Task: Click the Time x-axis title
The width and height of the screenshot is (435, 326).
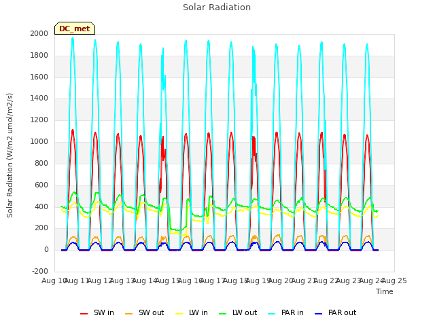Action: (x=385, y=291)
